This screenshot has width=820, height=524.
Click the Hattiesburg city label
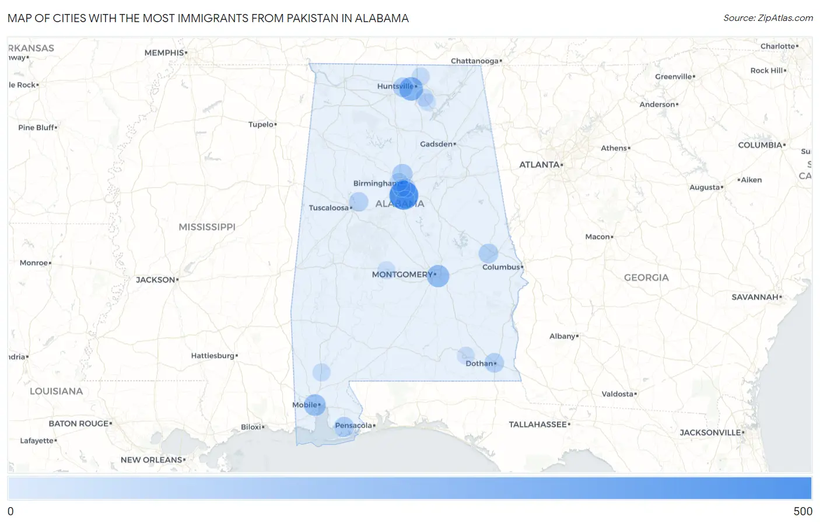click(213, 356)
